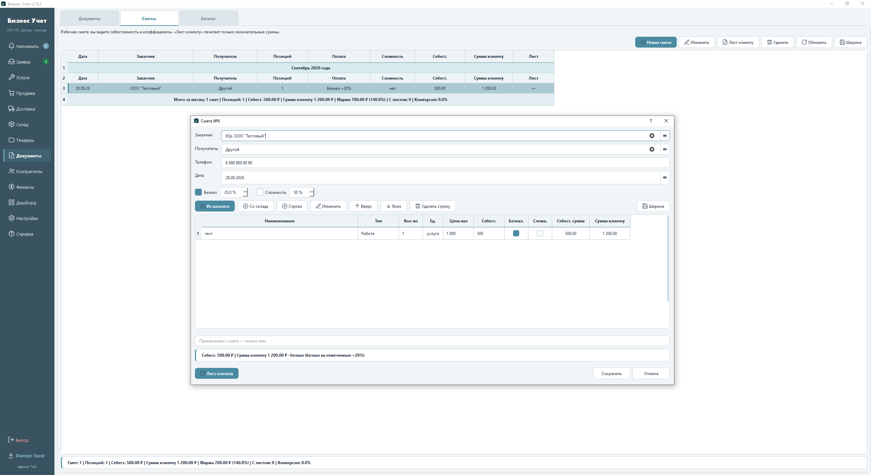Image resolution: width=871 pixels, height=475 pixels.
Task: Open the Дата calendar dropdown
Action: 665,177
